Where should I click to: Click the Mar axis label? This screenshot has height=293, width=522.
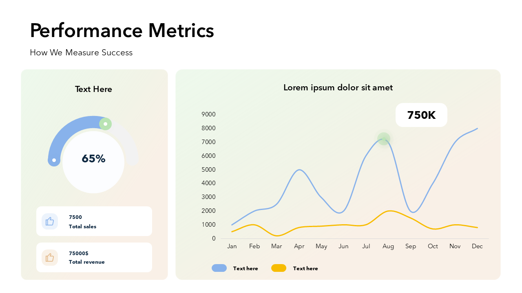point(276,246)
